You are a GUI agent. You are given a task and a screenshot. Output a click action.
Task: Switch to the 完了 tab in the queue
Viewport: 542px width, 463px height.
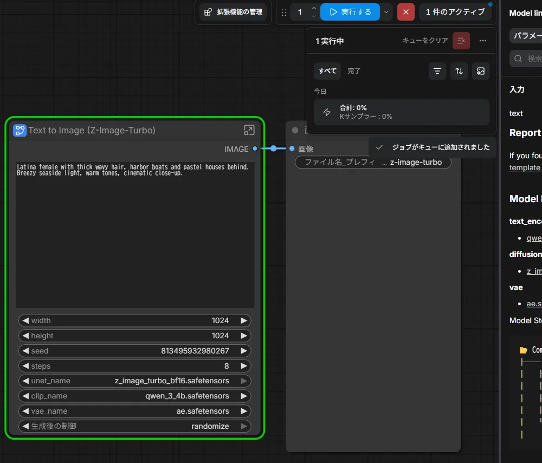(x=354, y=71)
